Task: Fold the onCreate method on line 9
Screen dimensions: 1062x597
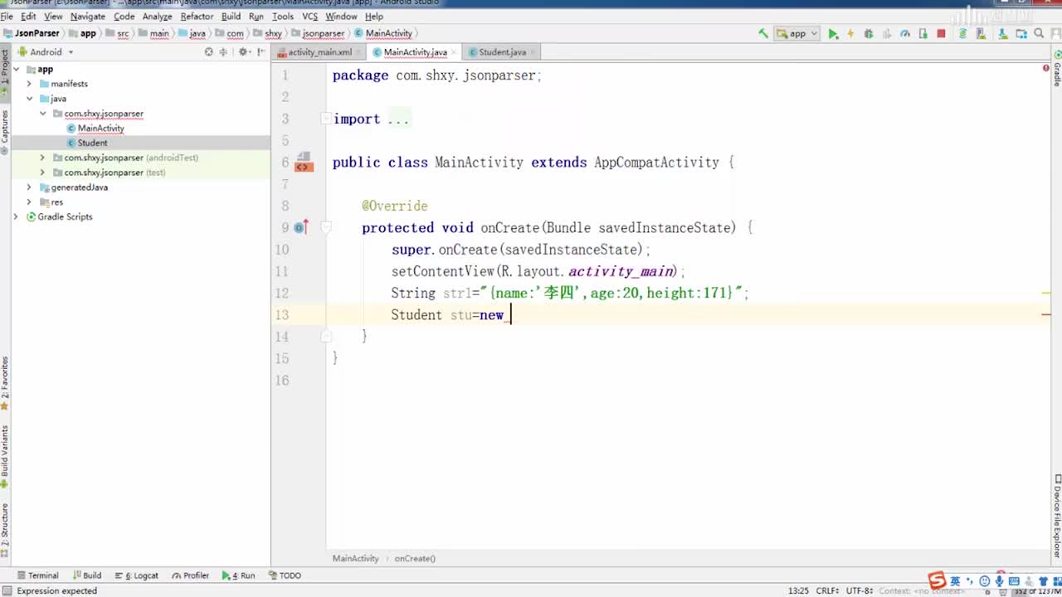Action: 325,227
